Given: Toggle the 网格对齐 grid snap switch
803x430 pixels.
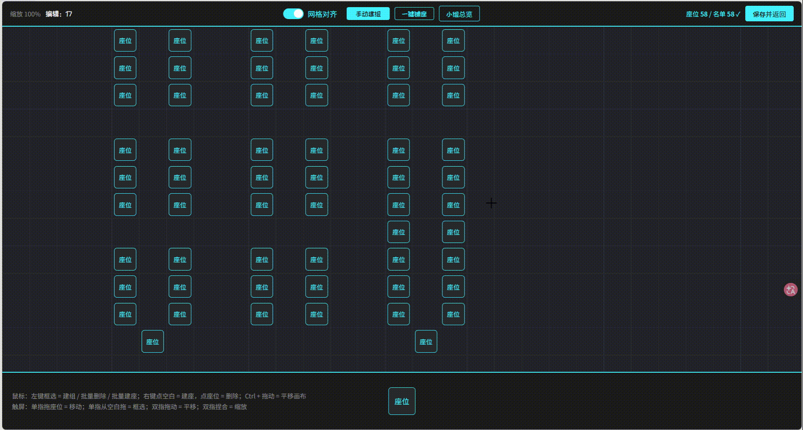Looking at the screenshot, I should click(x=293, y=14).
